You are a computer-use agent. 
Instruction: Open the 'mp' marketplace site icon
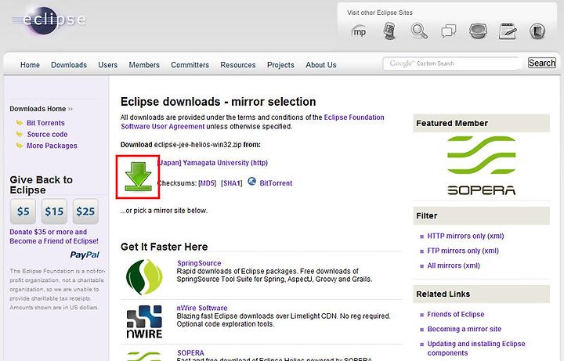point(359,31)
